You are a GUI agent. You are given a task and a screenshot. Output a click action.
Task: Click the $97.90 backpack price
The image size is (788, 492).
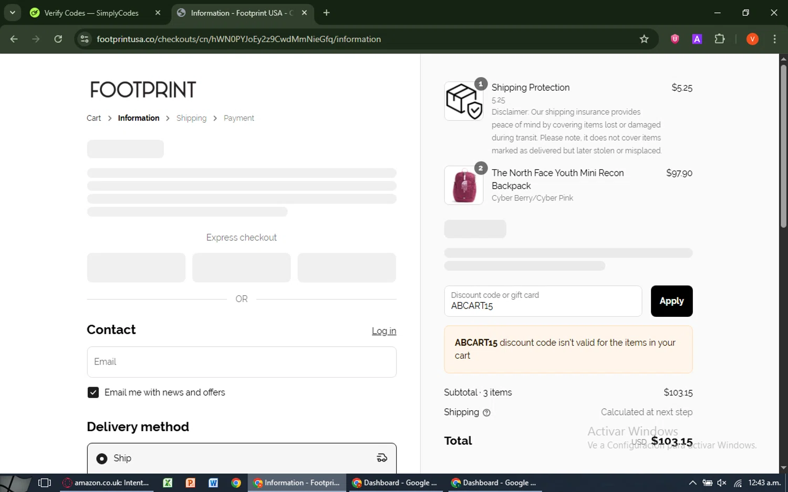[679, 173]
